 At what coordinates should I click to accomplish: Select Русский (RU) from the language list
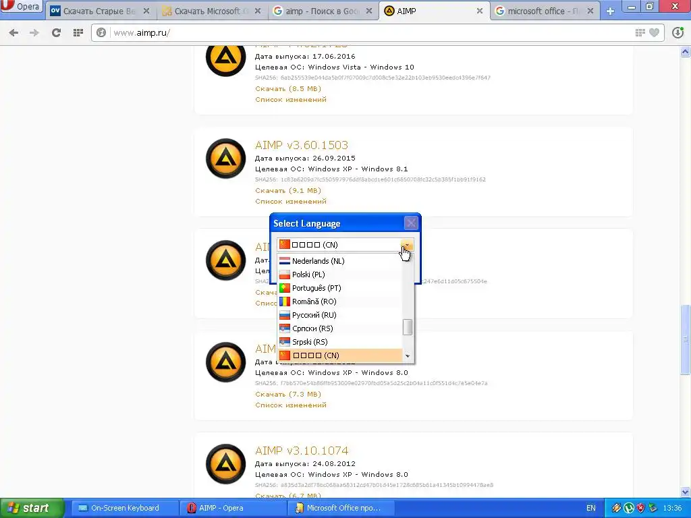(x=340, y=315)
